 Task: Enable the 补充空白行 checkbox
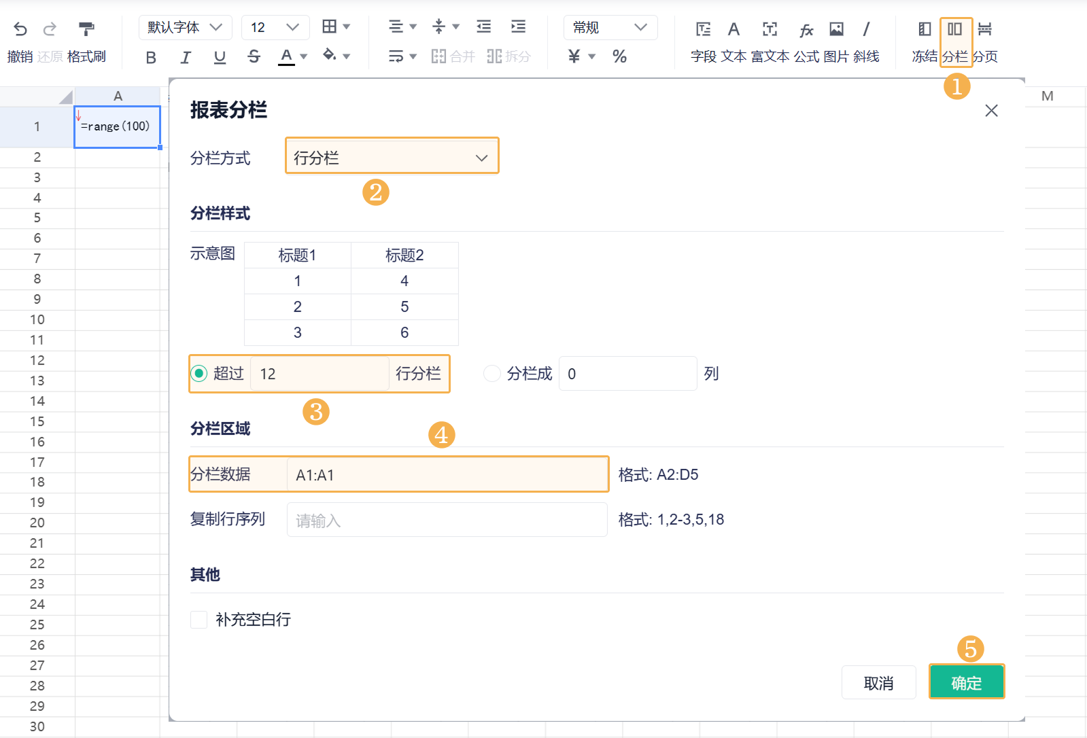pyautogui.click(x=199, y=620)
